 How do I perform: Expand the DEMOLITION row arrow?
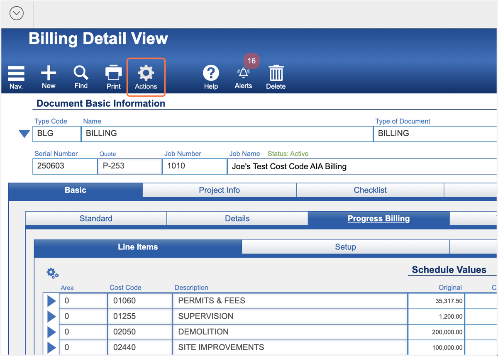[51, 332]
